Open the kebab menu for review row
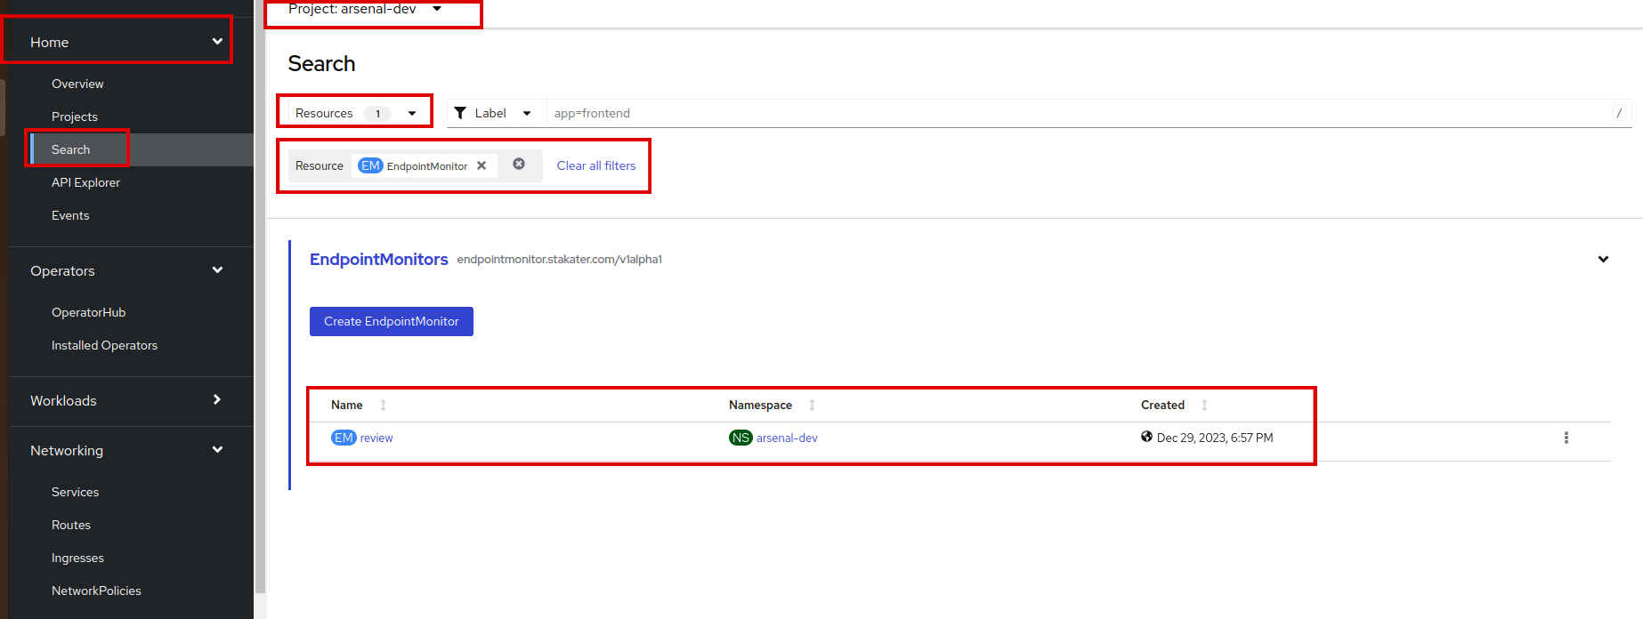 click(x=1566, y=438)
